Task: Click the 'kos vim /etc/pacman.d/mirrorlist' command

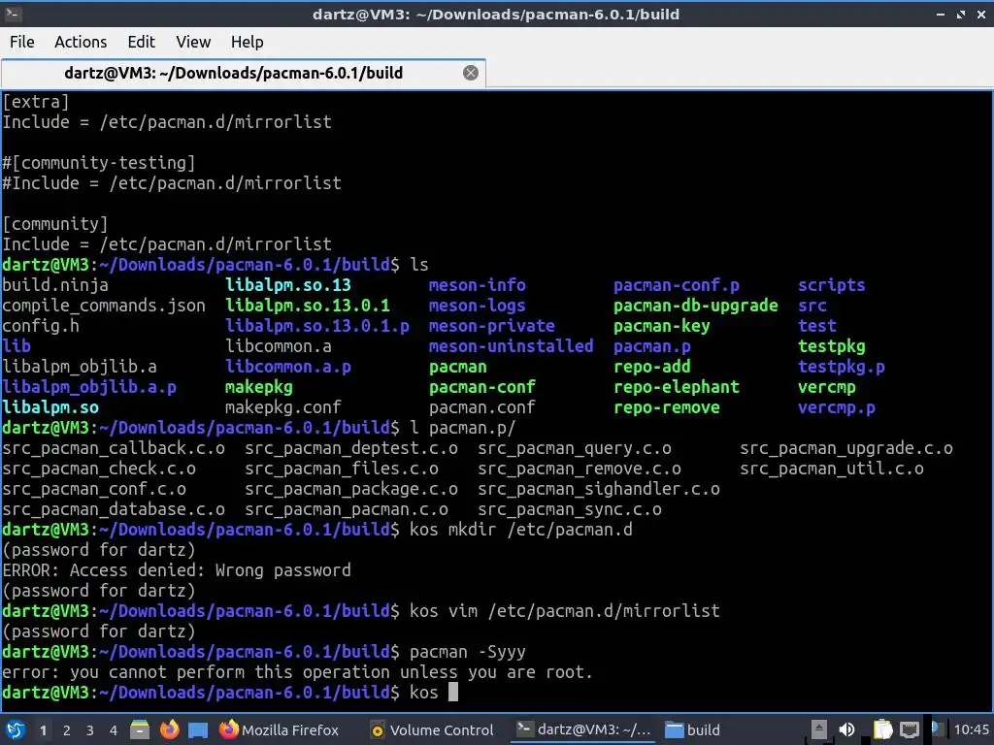Action: (565, 611)
